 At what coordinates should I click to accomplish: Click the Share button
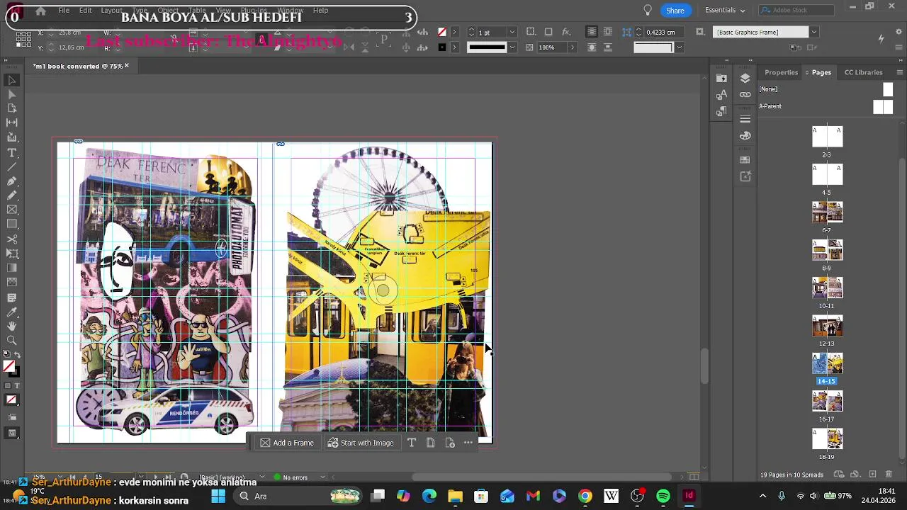click(675, 10)
